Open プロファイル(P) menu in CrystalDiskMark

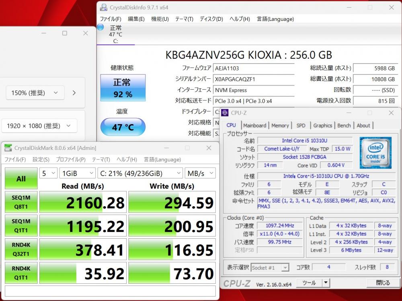tap(70, 160)
